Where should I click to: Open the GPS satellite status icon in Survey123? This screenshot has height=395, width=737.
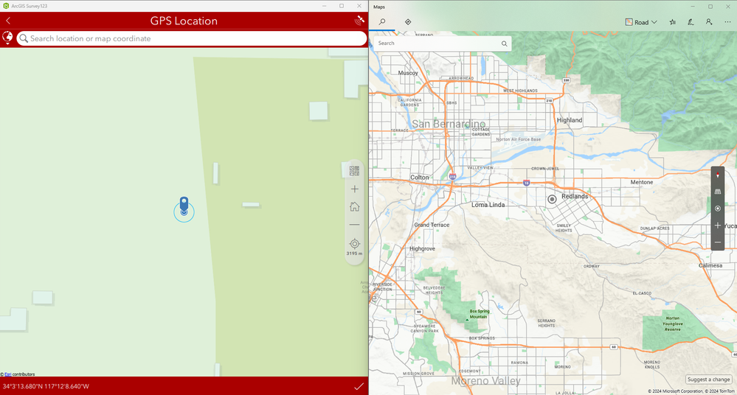click(359, 20)
